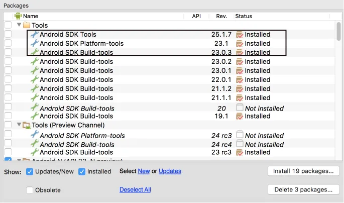The width and height of the screenshot is (344, 203).
Task: Sort by the Status column header
Action: (x=244, y=16)
